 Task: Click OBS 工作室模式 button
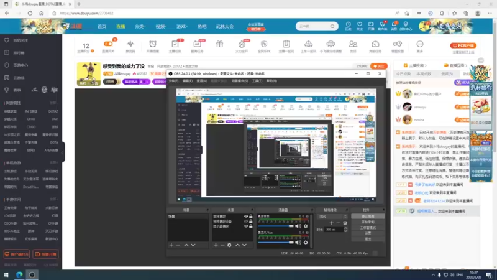click(368, 228)
